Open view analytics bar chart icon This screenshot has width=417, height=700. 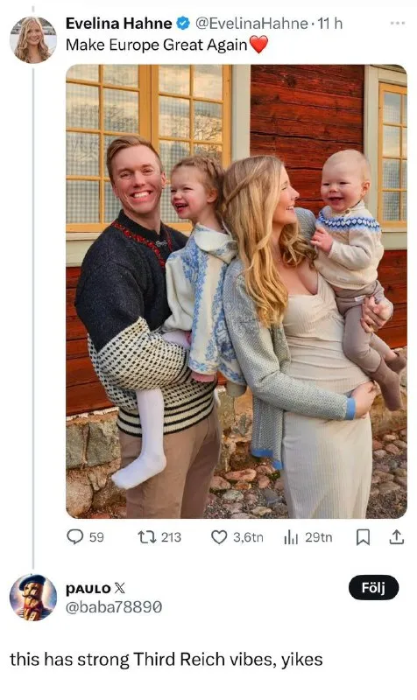tap(291, 537)
